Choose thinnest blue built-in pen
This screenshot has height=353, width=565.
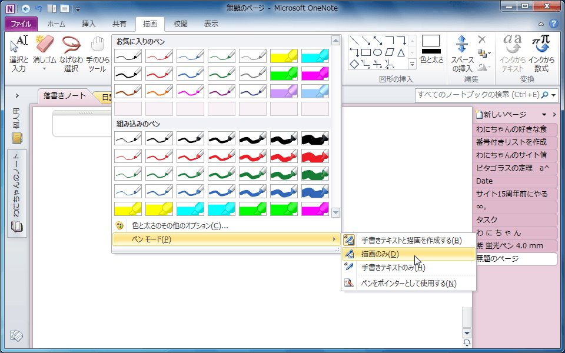click(128, 191)
